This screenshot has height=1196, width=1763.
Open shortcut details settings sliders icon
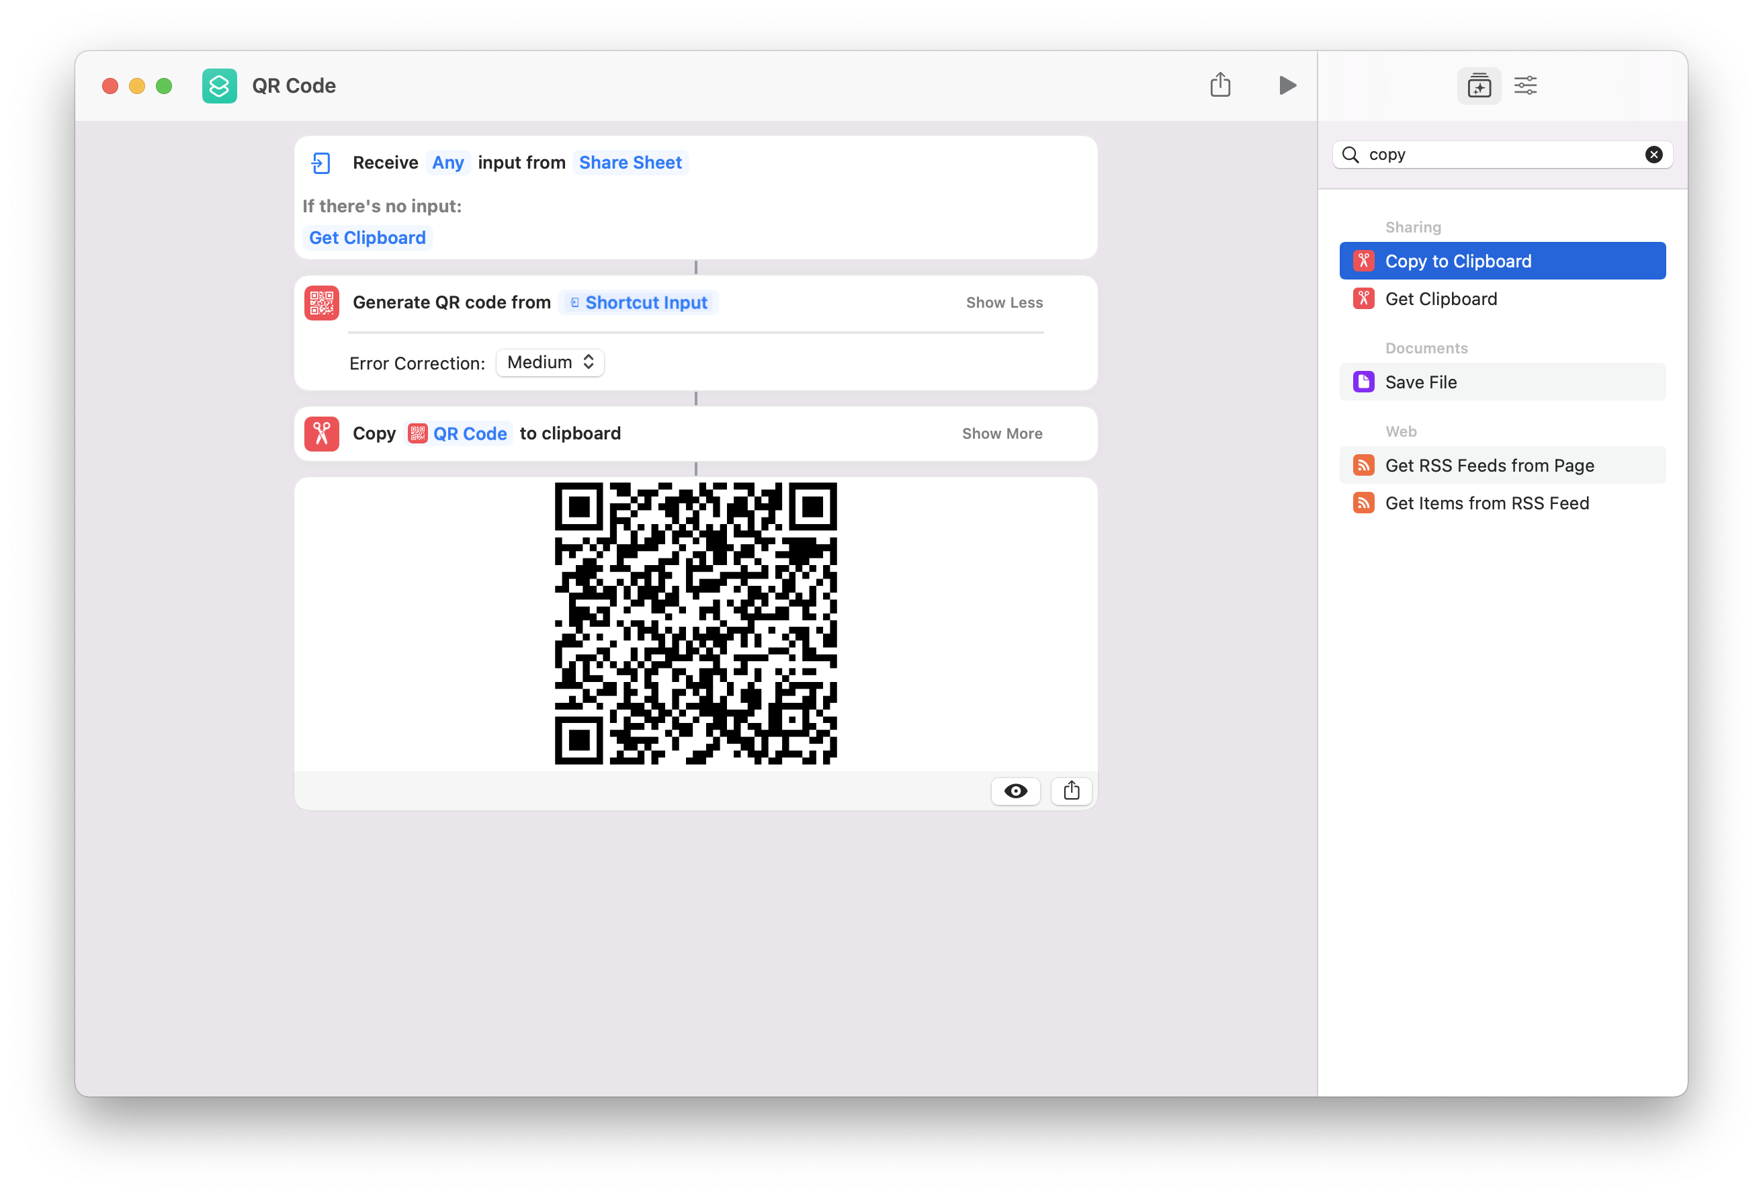point(1526,86)
